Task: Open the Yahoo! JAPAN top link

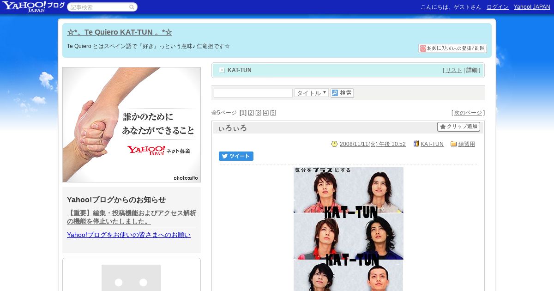Action: tap(532, 7)
